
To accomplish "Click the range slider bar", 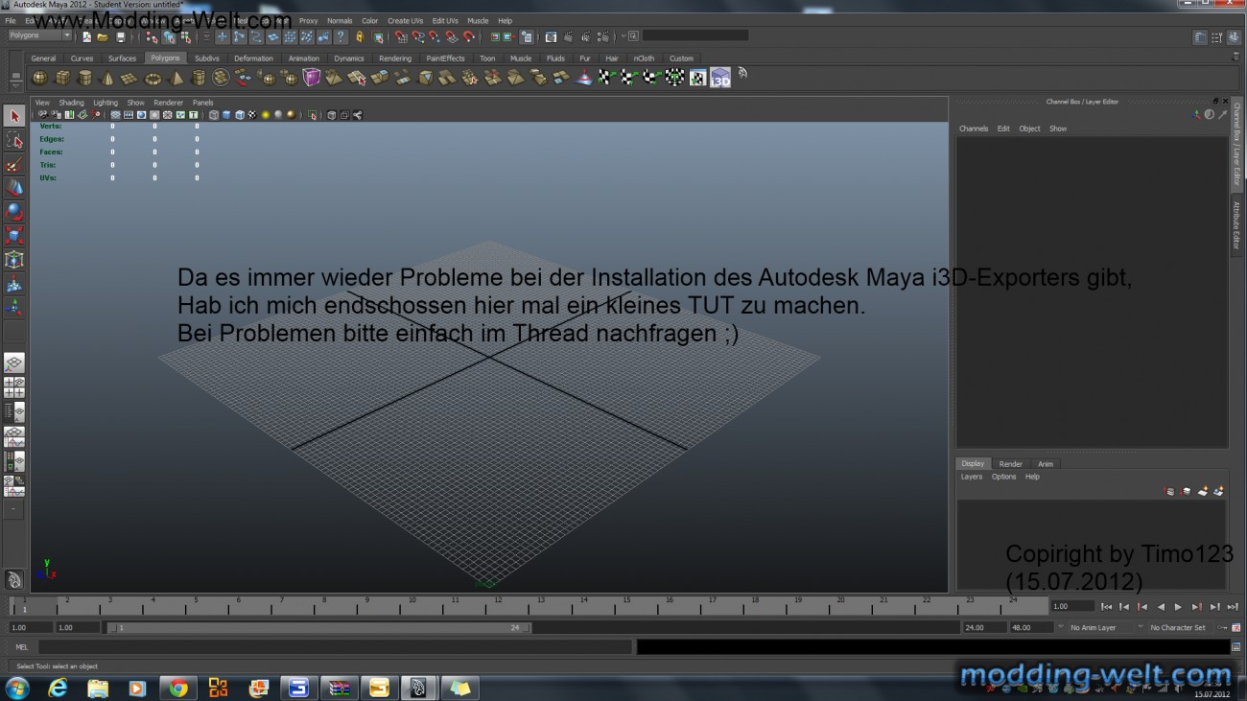I will (318, 628).
